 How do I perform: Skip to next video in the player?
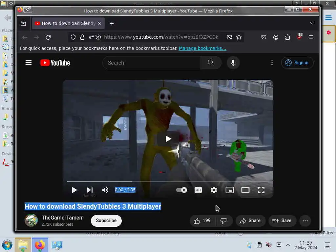(x=90, y=190)
